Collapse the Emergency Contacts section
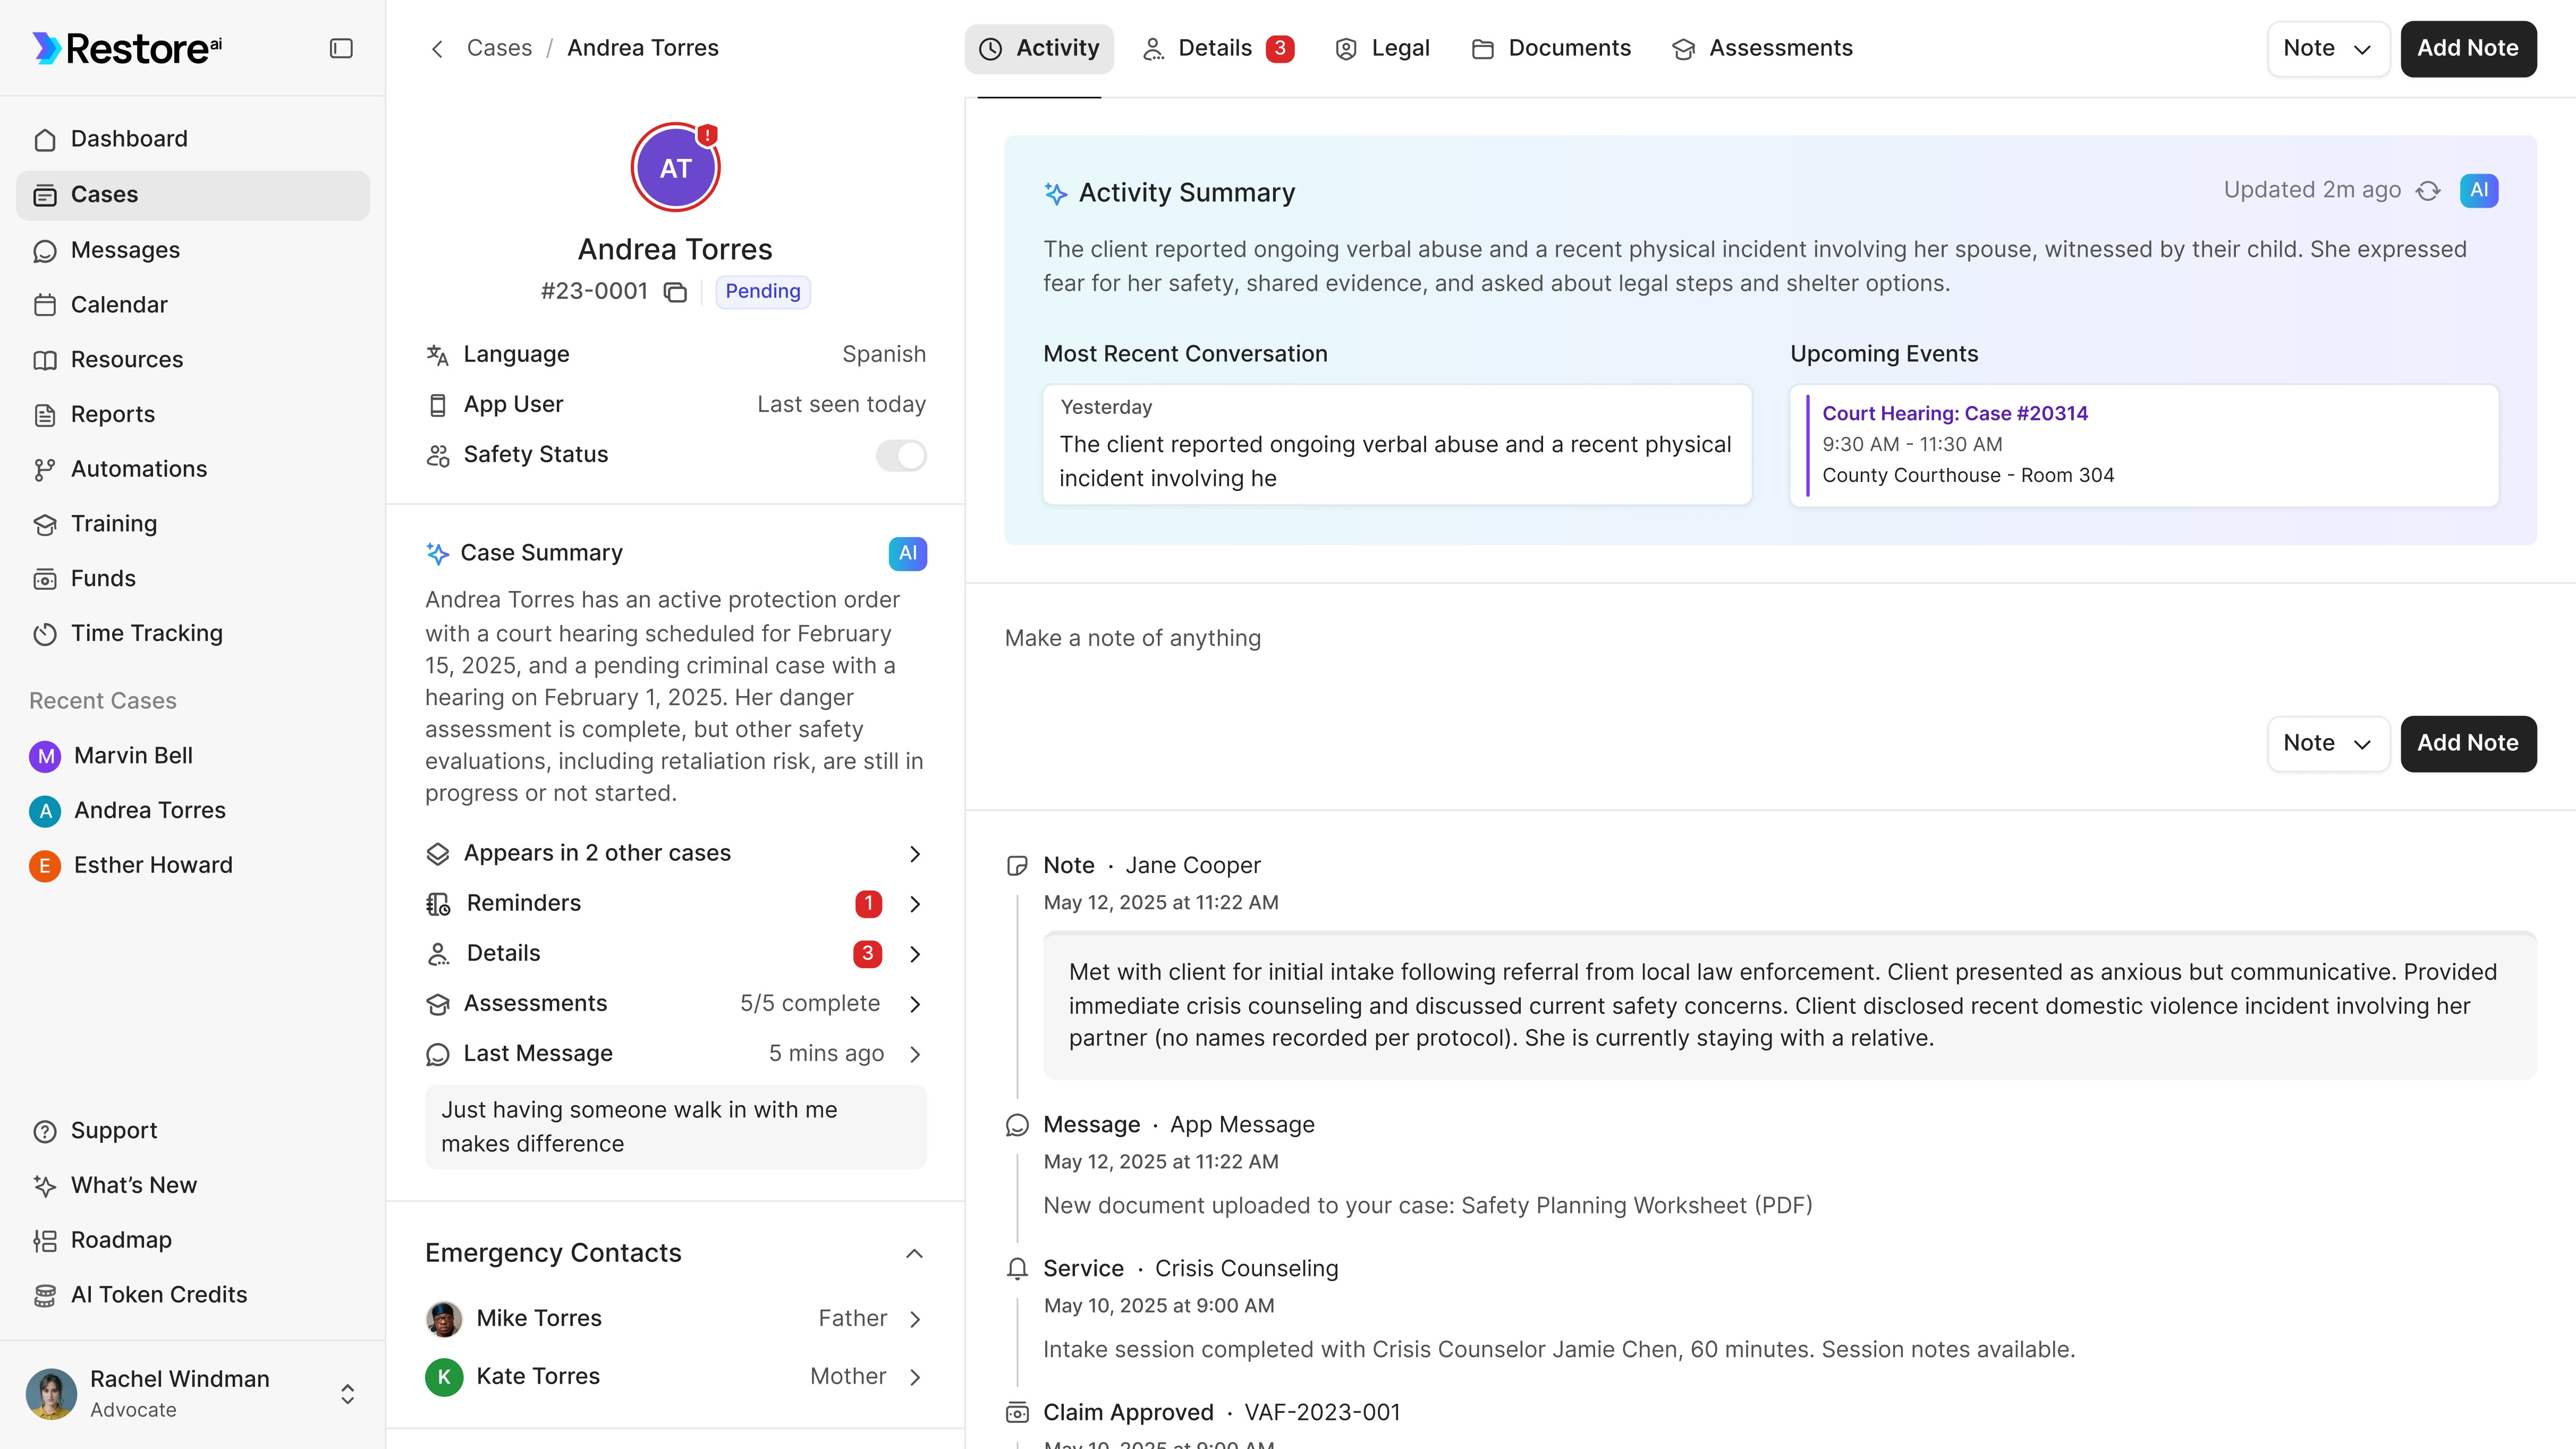The image size is (2576, 1449). pyautogui.click(x=914, y=1253)
